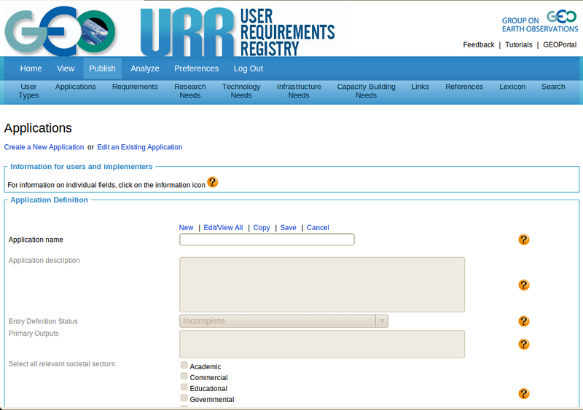Check the Academic sector checkbox
This screenshot has height=410, width=583.
[184, 366]
